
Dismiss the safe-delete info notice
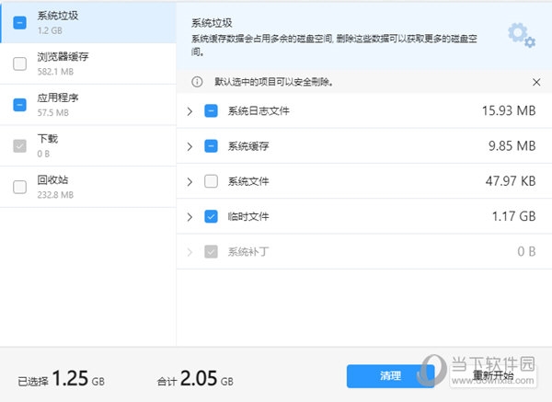[x=536, y=82]
